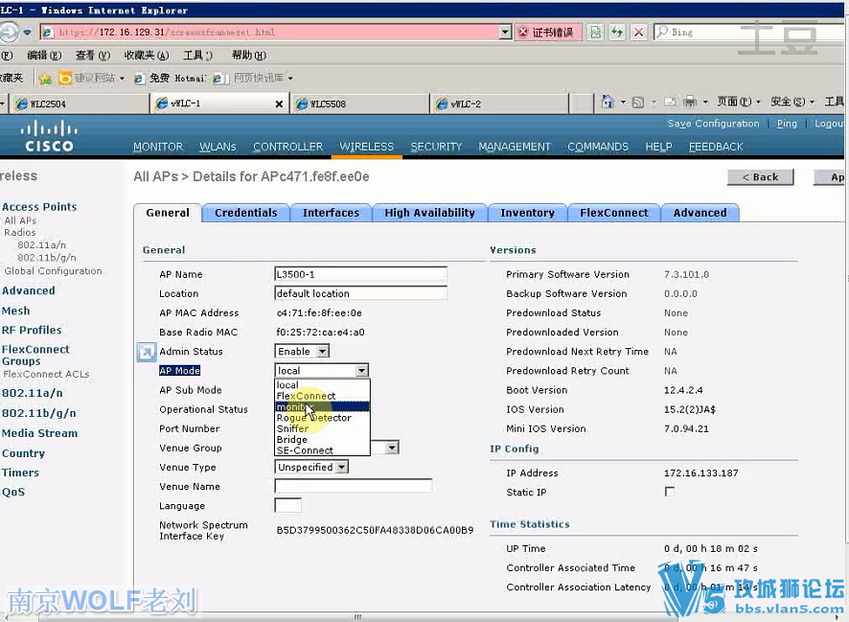Click the blank new tab button
The image size is (849, 622).
(x=582, y=104)
